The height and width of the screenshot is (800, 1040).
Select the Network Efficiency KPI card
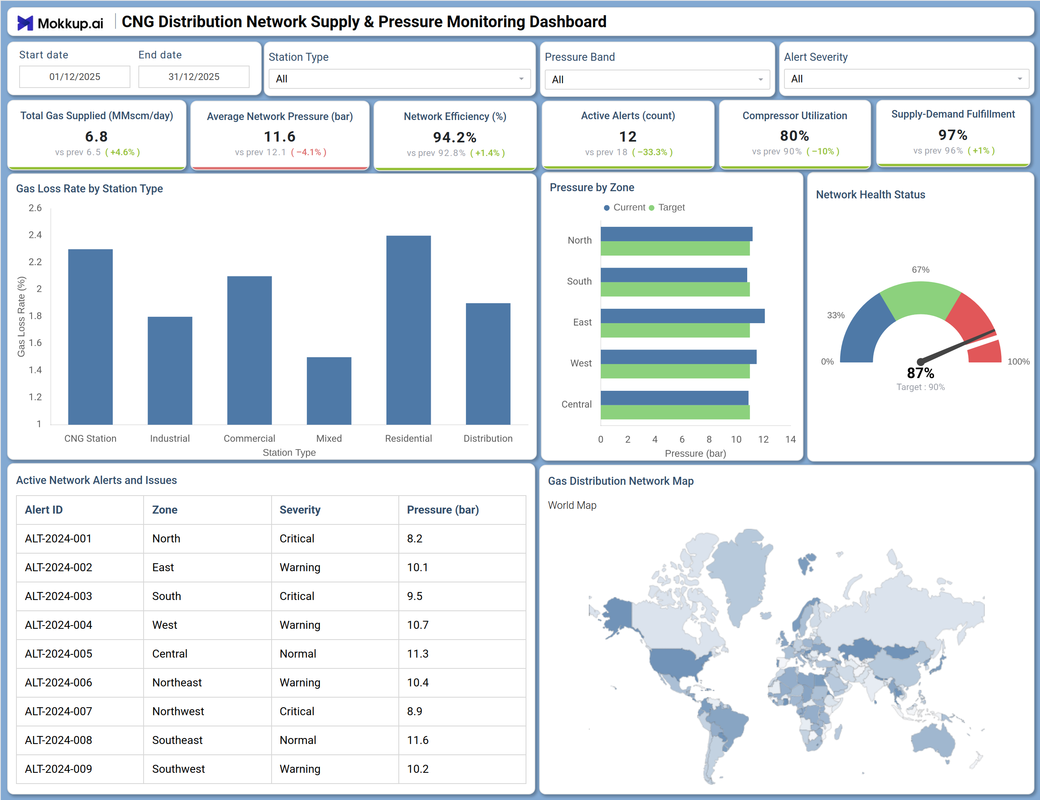455,135
